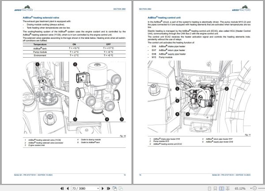This screenshot has height=191, width=265.
Task: Click the Argo Tractors logo on left page
Action: tap(24, 8)
